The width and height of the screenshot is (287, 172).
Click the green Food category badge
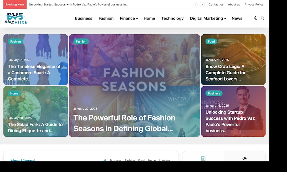coord(211,42)
